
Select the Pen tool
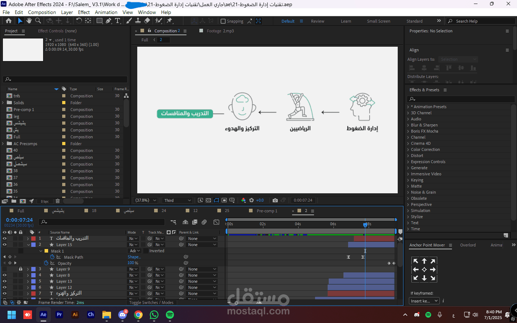(109, 21)
